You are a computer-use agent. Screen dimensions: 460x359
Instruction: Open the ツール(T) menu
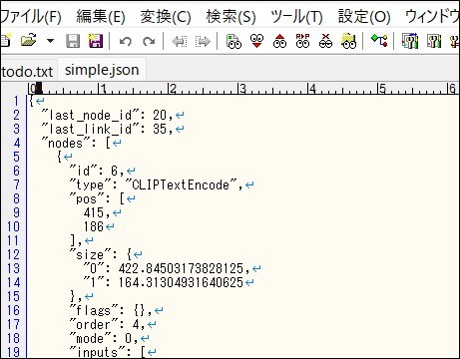296,16
